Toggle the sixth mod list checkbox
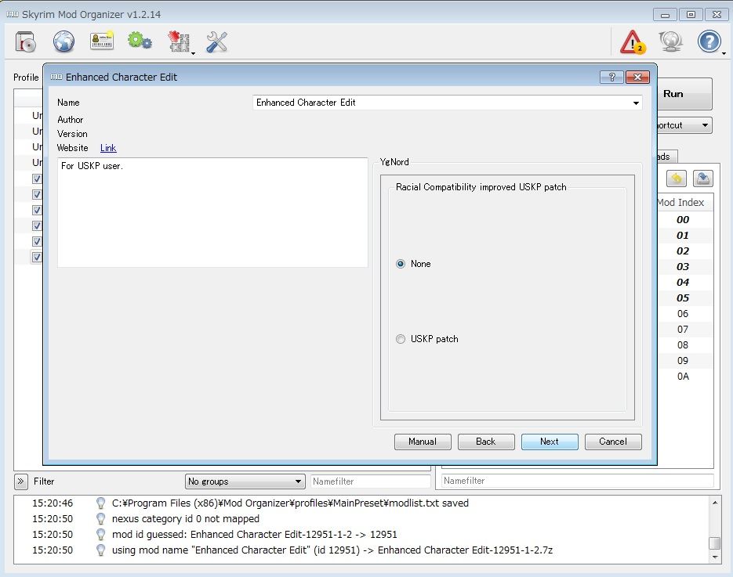Viewport: 733px width, 577px height. tap(37, 257)
